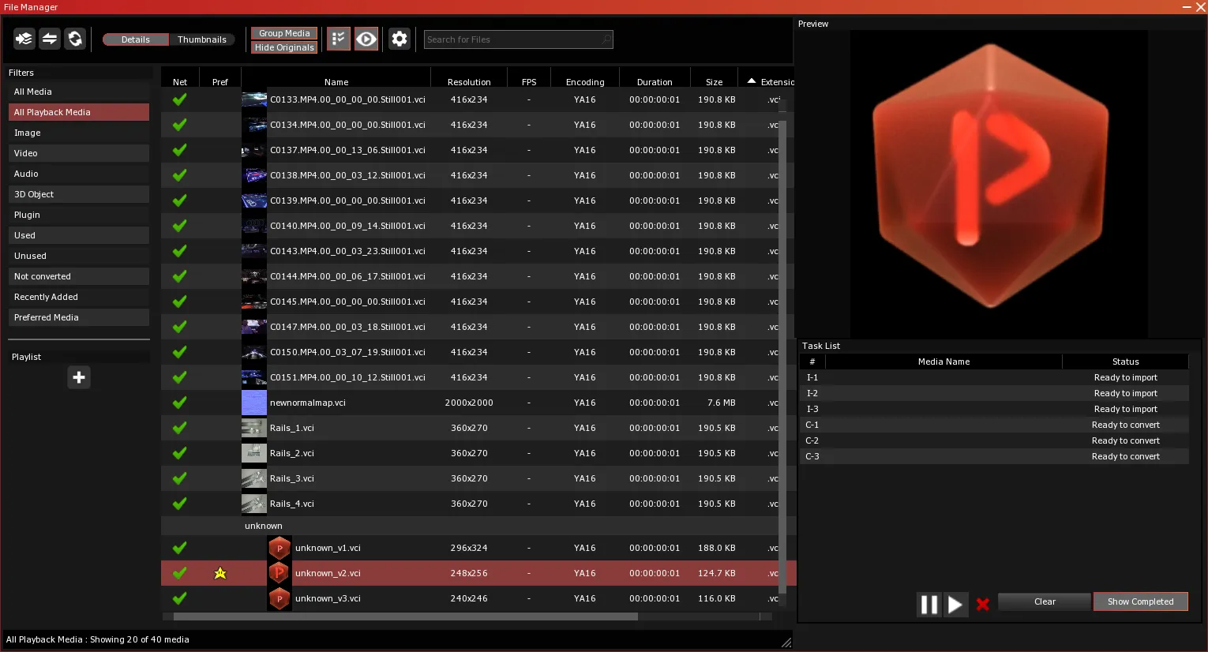Sort by FPS column header
The height and width of the screenshot is (652, 1208).
click(529, 82)
